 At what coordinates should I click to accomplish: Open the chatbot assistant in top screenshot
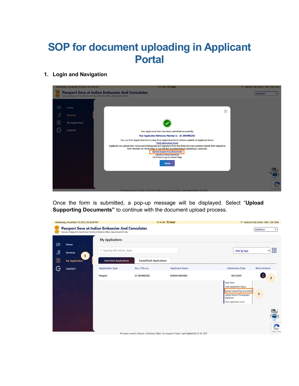pos(275,173)
